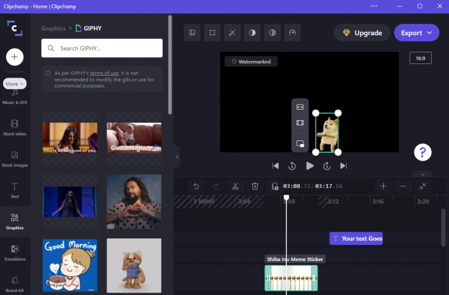
Task: Select the Crop tool in toolbar
Action: [x=212, y=33]
